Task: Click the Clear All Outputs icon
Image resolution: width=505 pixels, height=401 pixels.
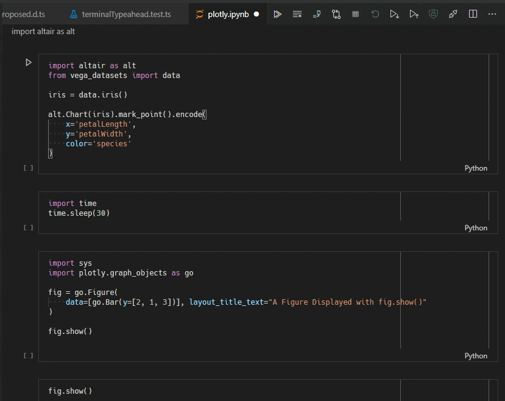Action: [x=297, y=14]
